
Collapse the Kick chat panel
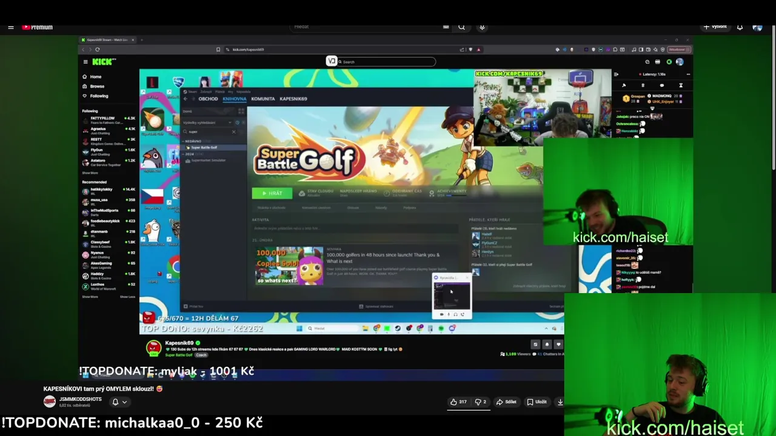[x=616, y=74]
